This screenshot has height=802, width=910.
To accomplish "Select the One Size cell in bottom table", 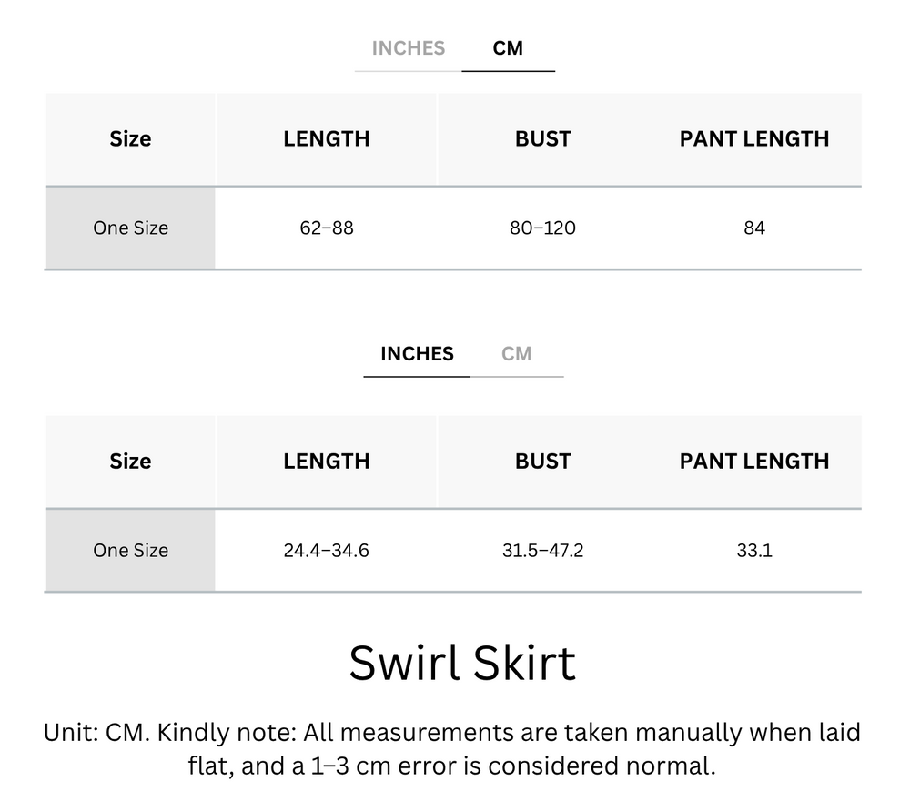I will (x=130, y=550).
